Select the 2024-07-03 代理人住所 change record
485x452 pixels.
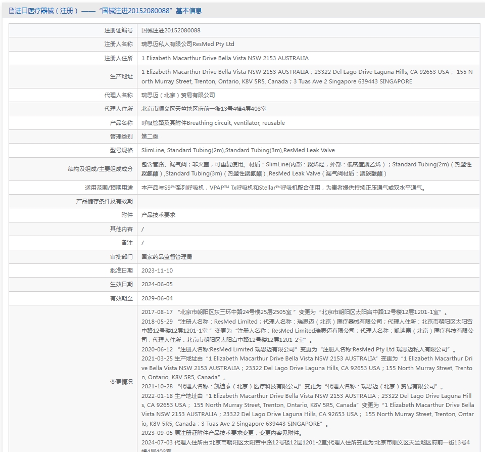(x=306, y=446)
